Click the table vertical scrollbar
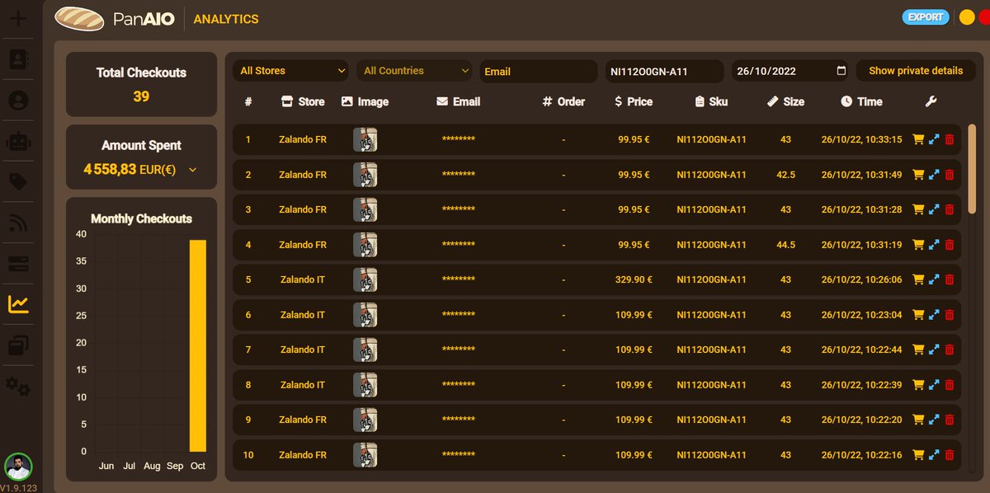The width and height of the screenshot is (990, 493). coord(972,169)
